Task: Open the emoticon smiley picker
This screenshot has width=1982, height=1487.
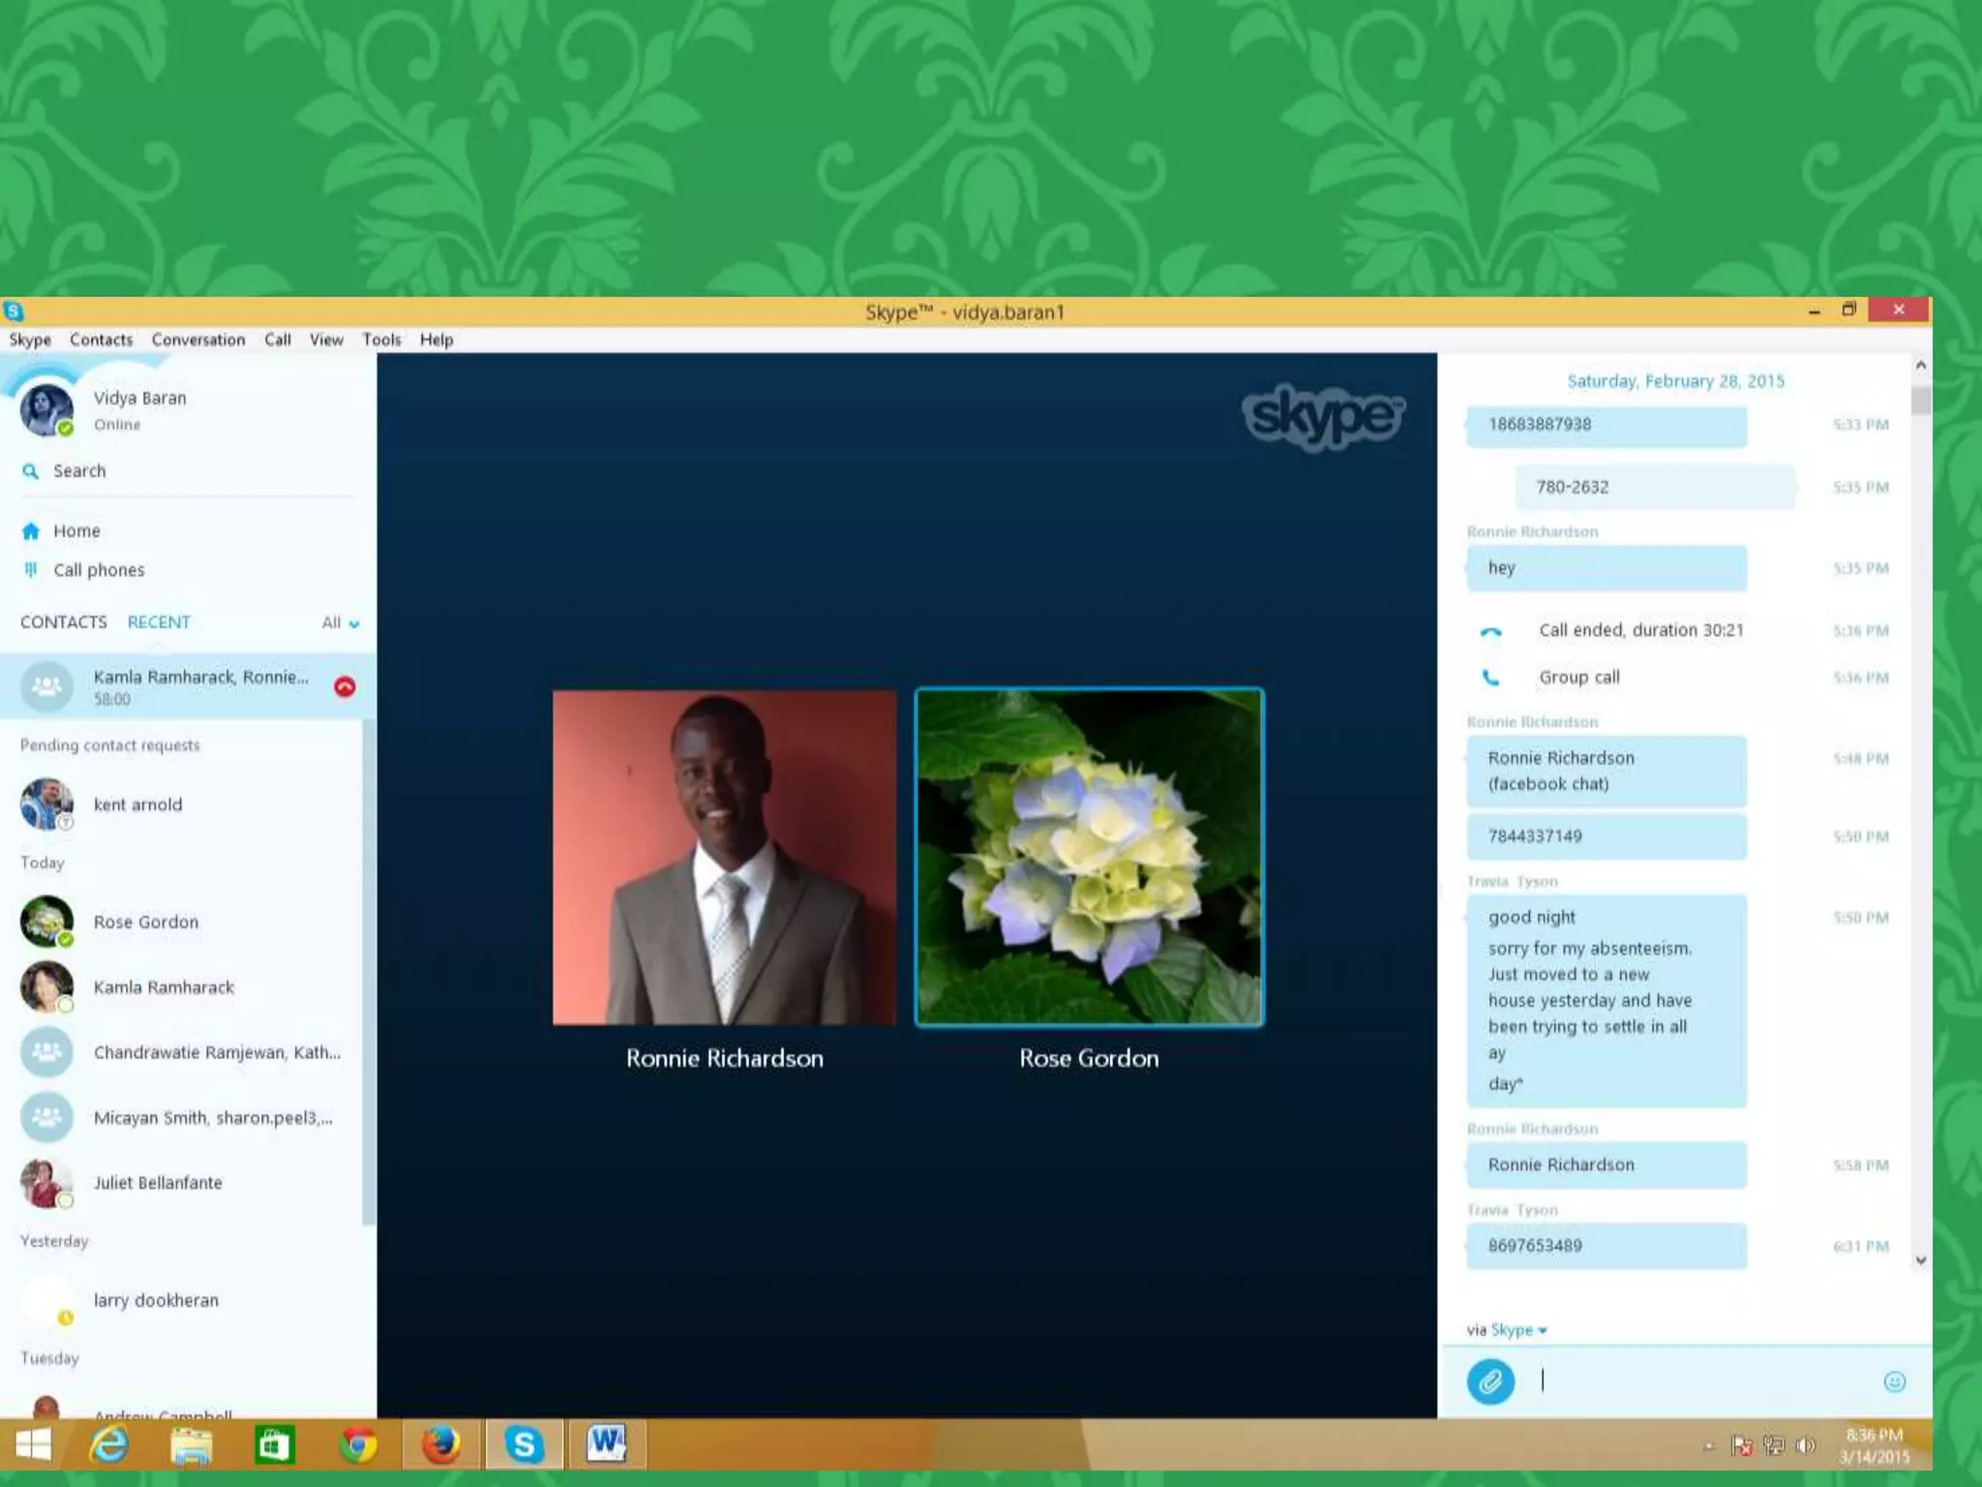Action: pyautogui.click(x=1894, y=1381)
